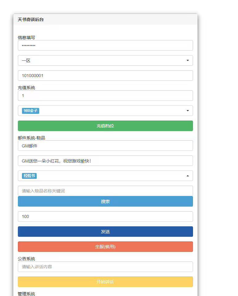Click the red 全服(慎用) button

click(105, 247)
